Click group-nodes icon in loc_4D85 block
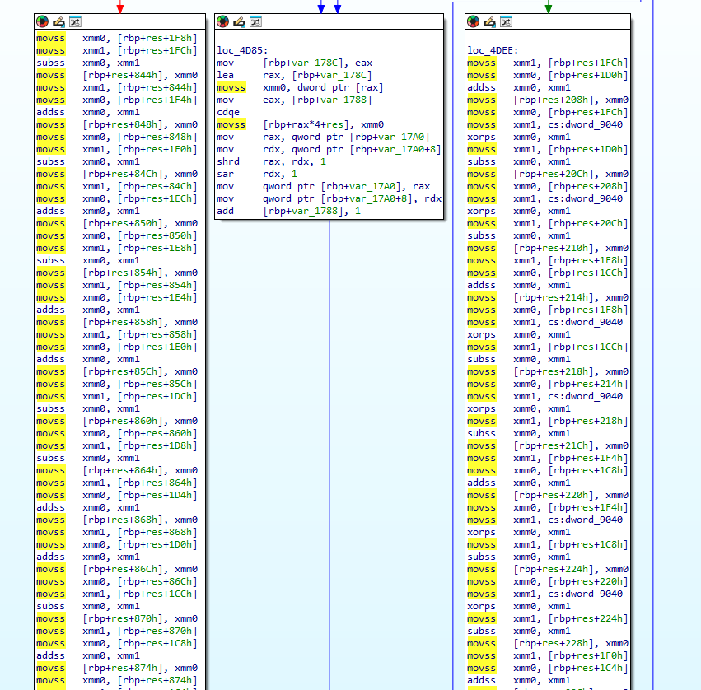This screenshot has width=701, height=690. [x=255, y=21]
